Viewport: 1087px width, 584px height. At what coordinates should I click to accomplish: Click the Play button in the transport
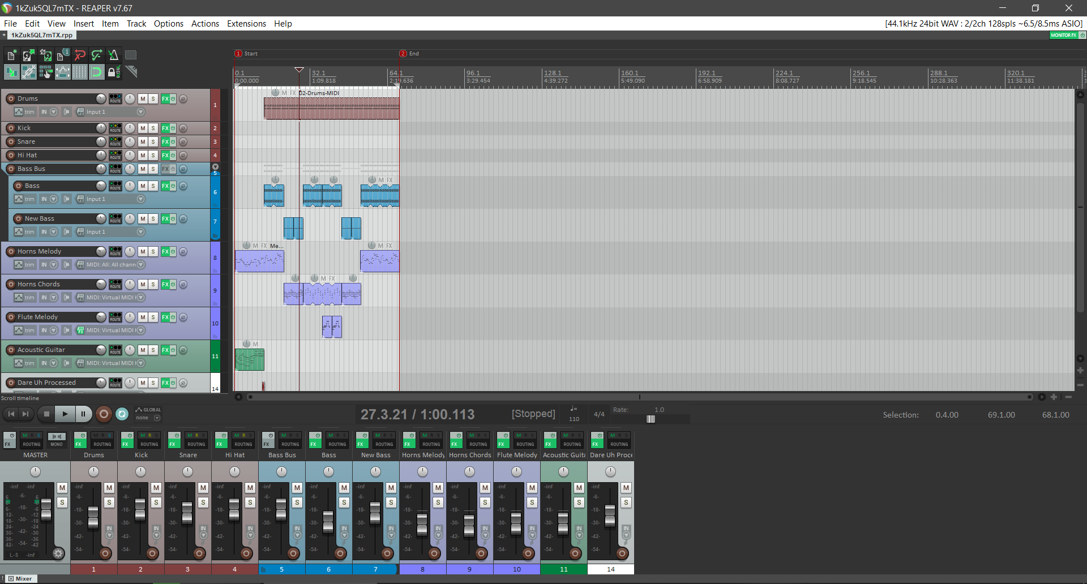(x=65, y=414)
